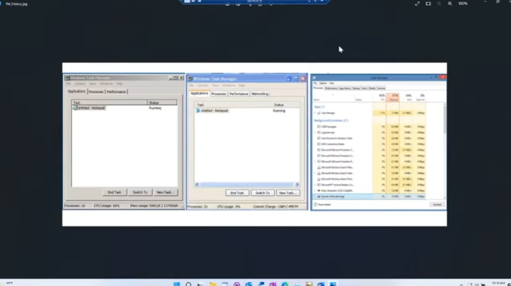Expand the Microsoft Software Protection row
This screenshot has width=511, height=286.
point(315,162)
